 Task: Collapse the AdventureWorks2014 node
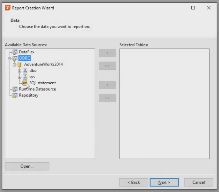[x=14, y=64]
